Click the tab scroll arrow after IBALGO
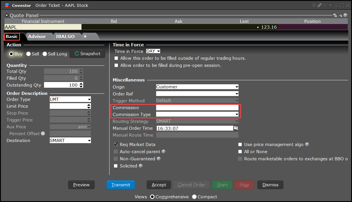The image size is (352, 202). pos(85,37)
